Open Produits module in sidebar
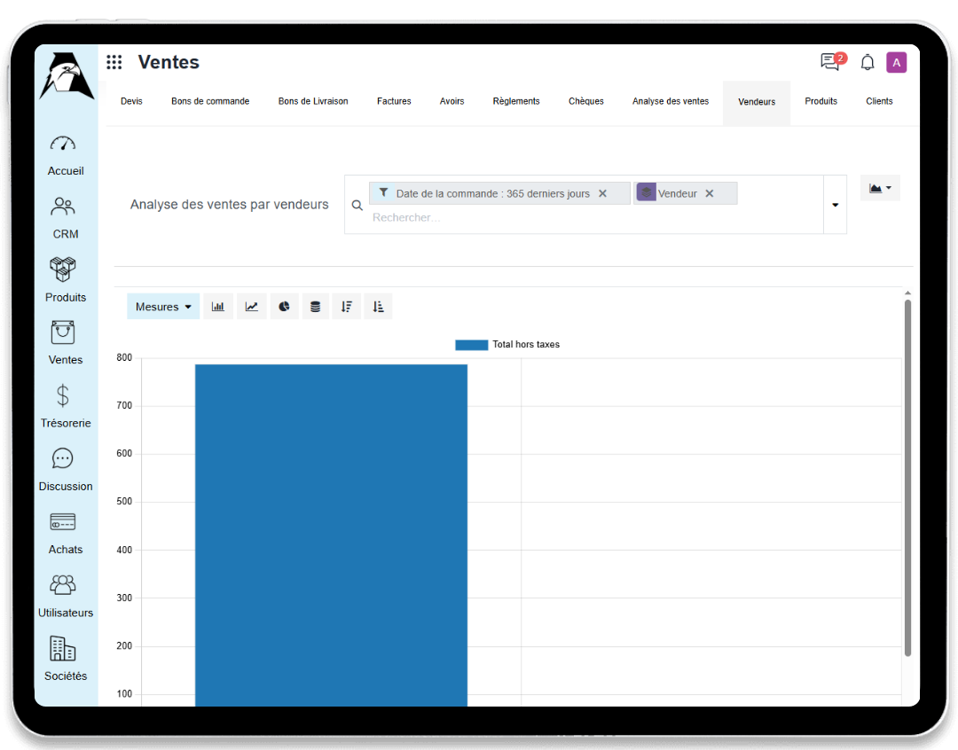This screenshot has width=958, height=750. click(66, 280)
